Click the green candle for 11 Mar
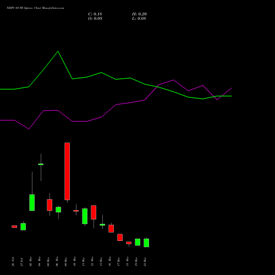The height and width of the screenshot is (275, 275). coord(85,216)
